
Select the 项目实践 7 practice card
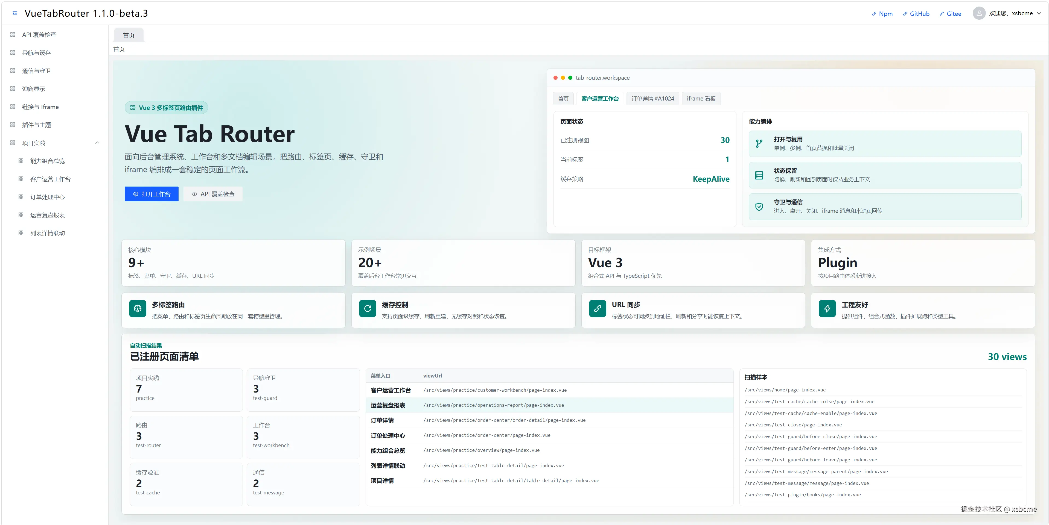(x=186, y=390)
